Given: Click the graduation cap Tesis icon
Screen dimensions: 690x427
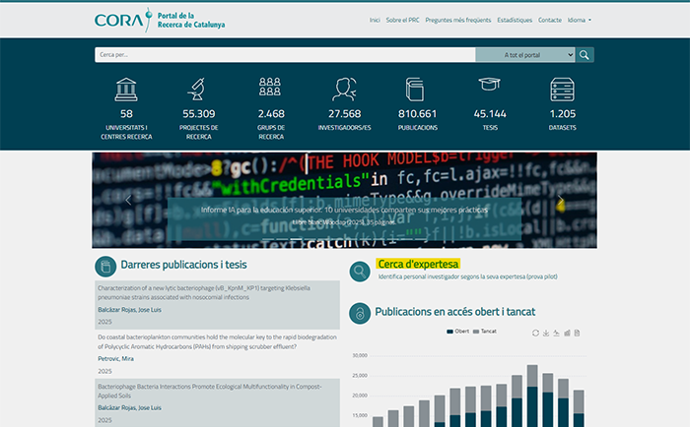Looking at the screenshot, I should click(489, 88).
